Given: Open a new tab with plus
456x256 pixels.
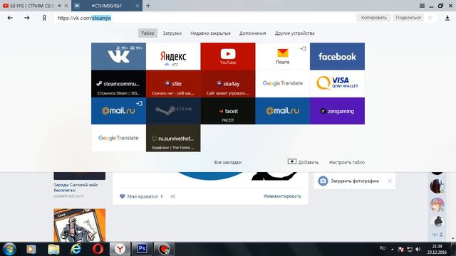Looking at the screenshot, I should point(148,6).
